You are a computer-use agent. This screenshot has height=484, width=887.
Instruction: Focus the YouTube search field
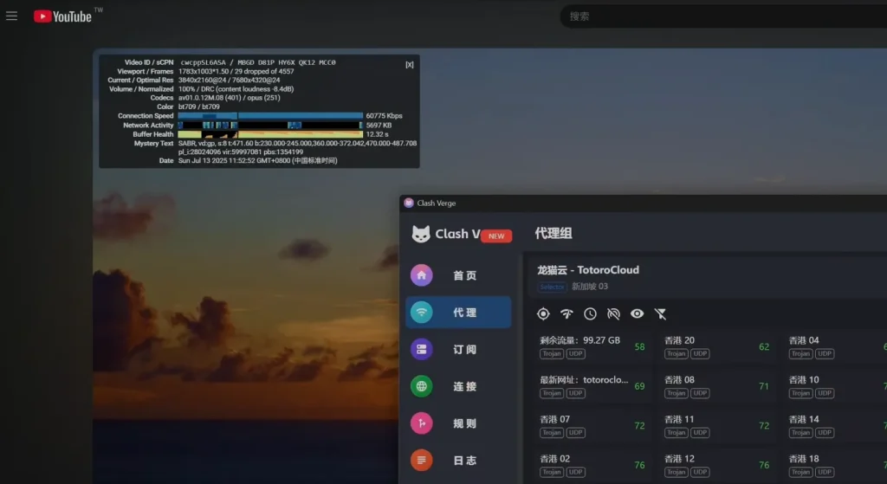[723, 16]
